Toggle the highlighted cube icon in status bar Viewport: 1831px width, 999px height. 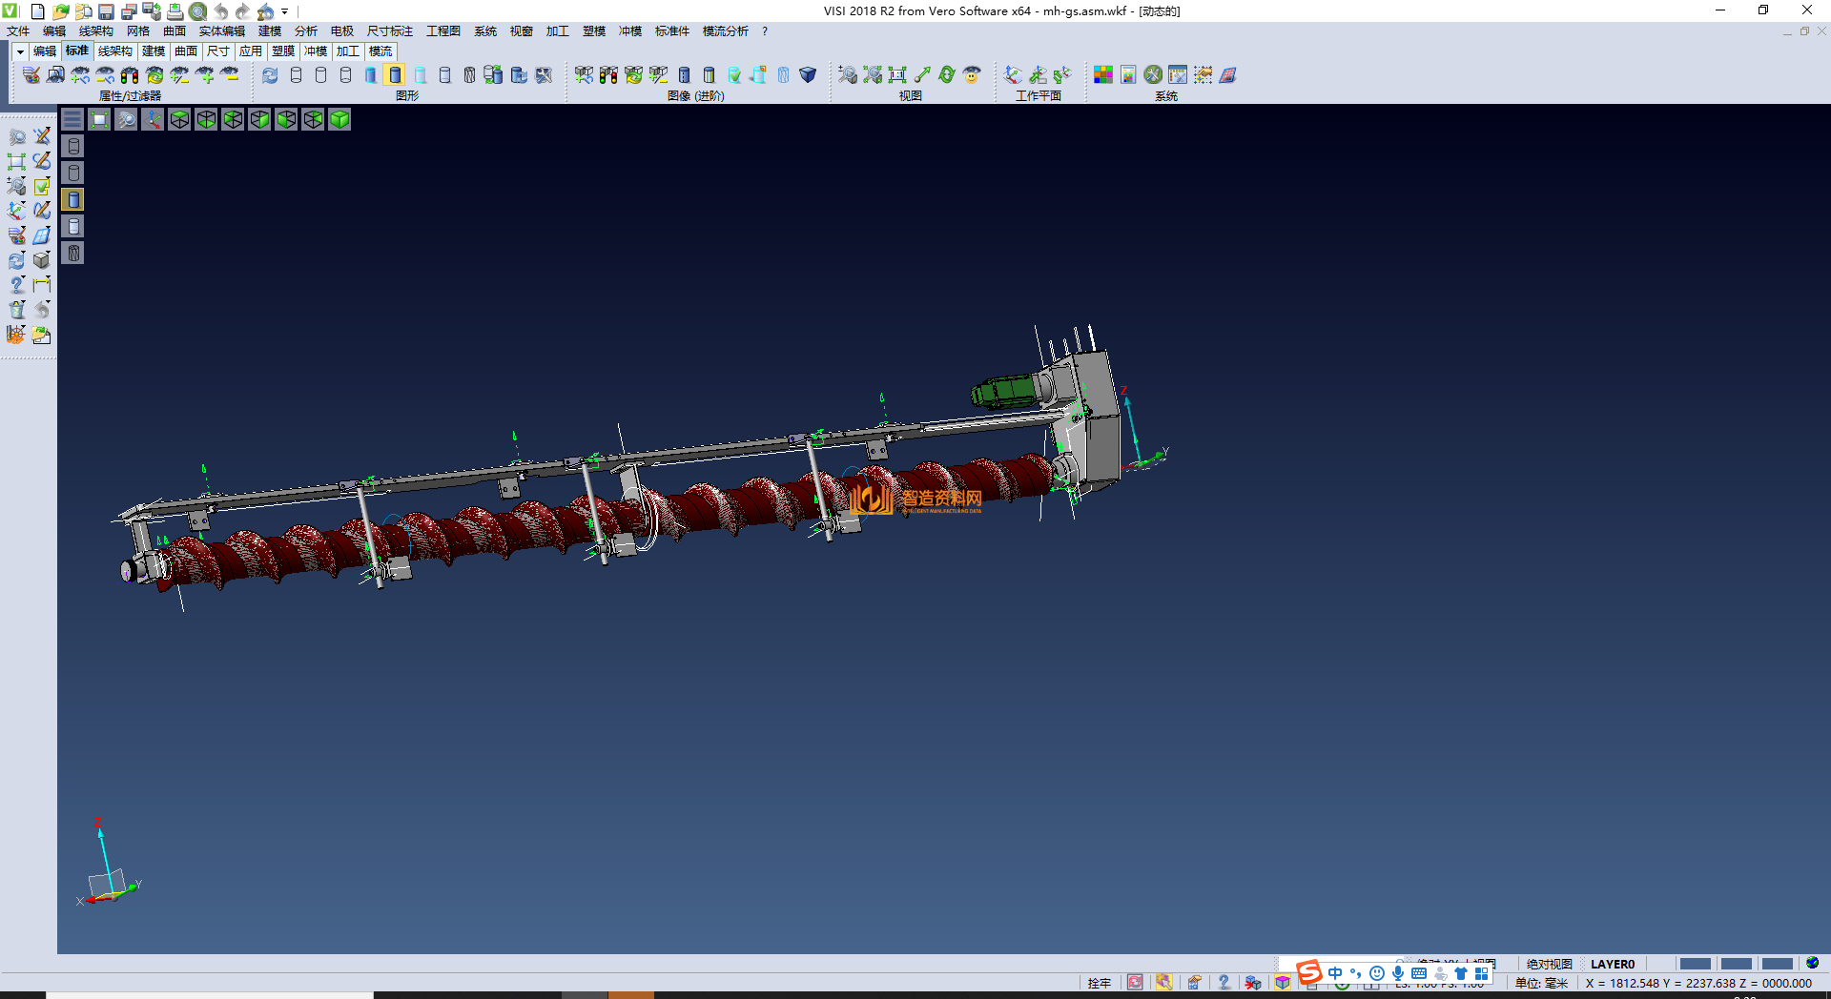1283,983
